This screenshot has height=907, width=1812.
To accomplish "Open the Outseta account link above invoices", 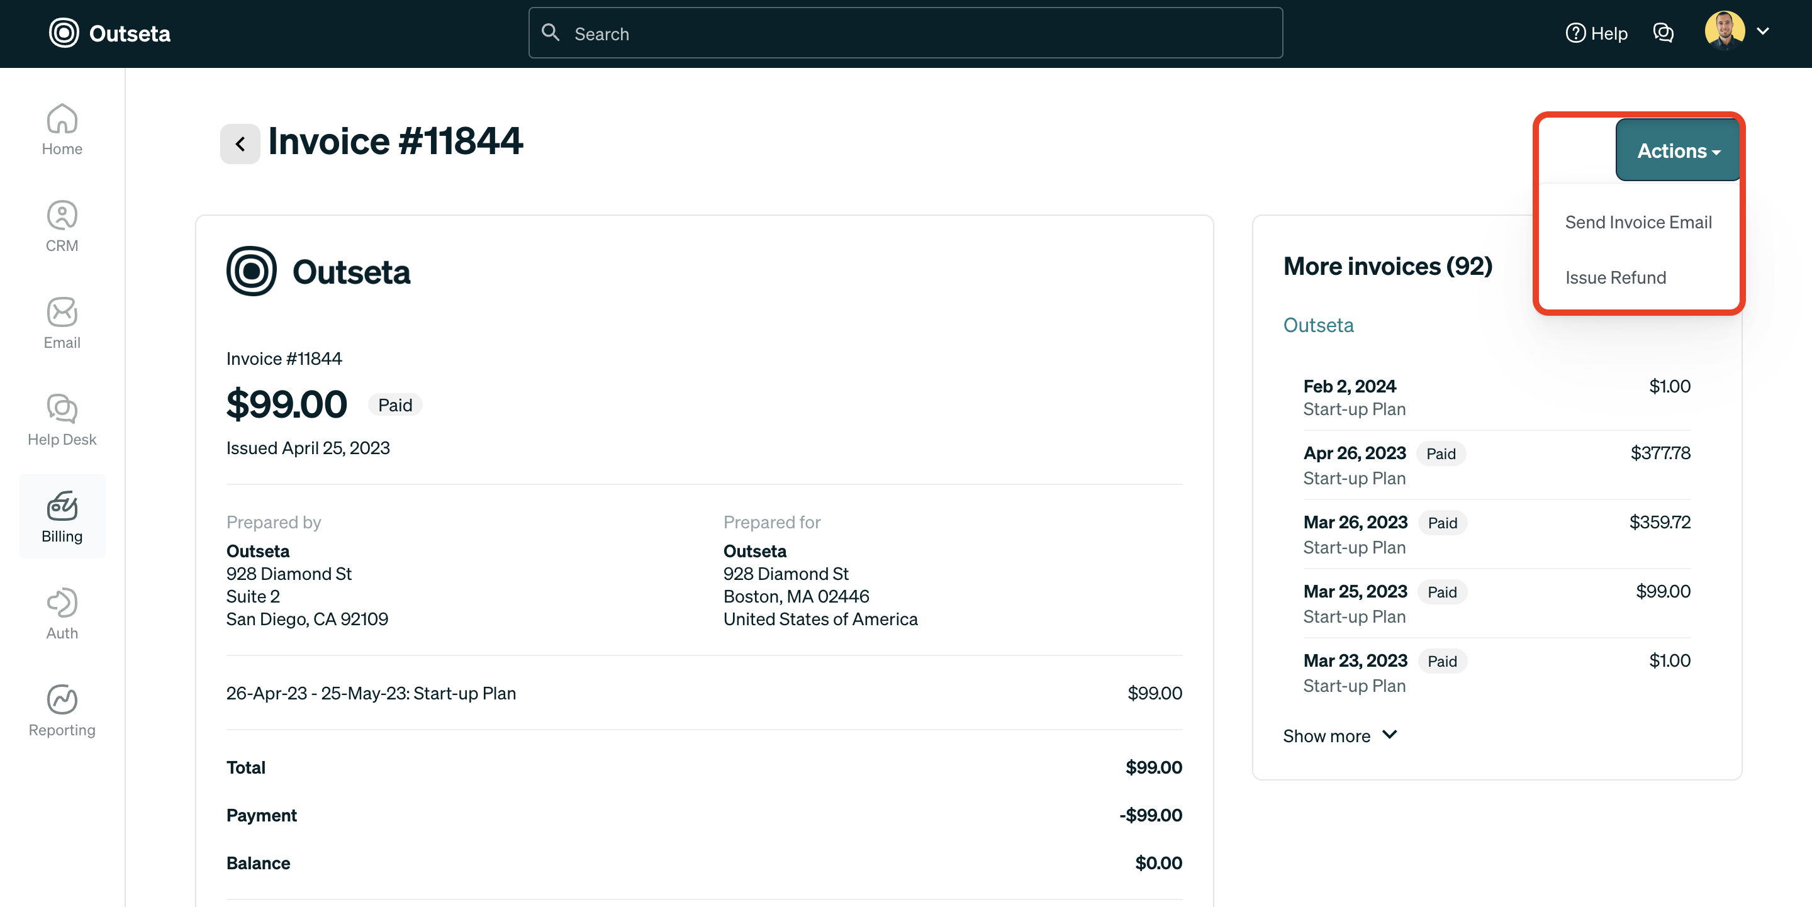I will click(x=1318, y=325).
